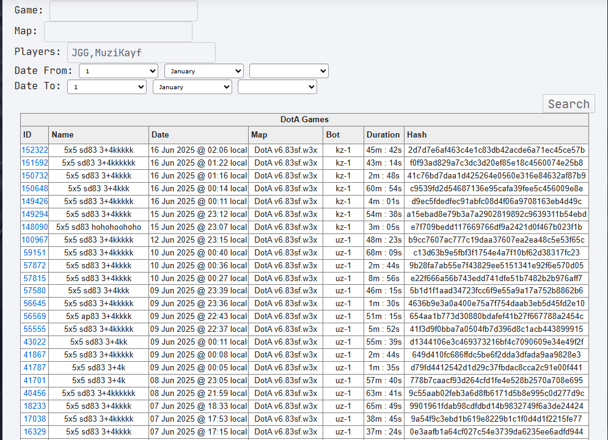Open game ID 57815
Screen dimensions: 608x440
(x=34, y=278)
